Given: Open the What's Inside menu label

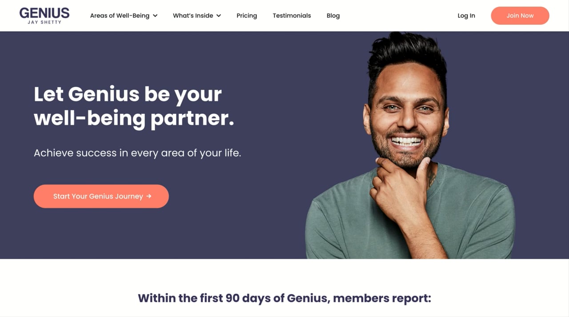Looking at the screenshot, I should click(x=193, y=16).
